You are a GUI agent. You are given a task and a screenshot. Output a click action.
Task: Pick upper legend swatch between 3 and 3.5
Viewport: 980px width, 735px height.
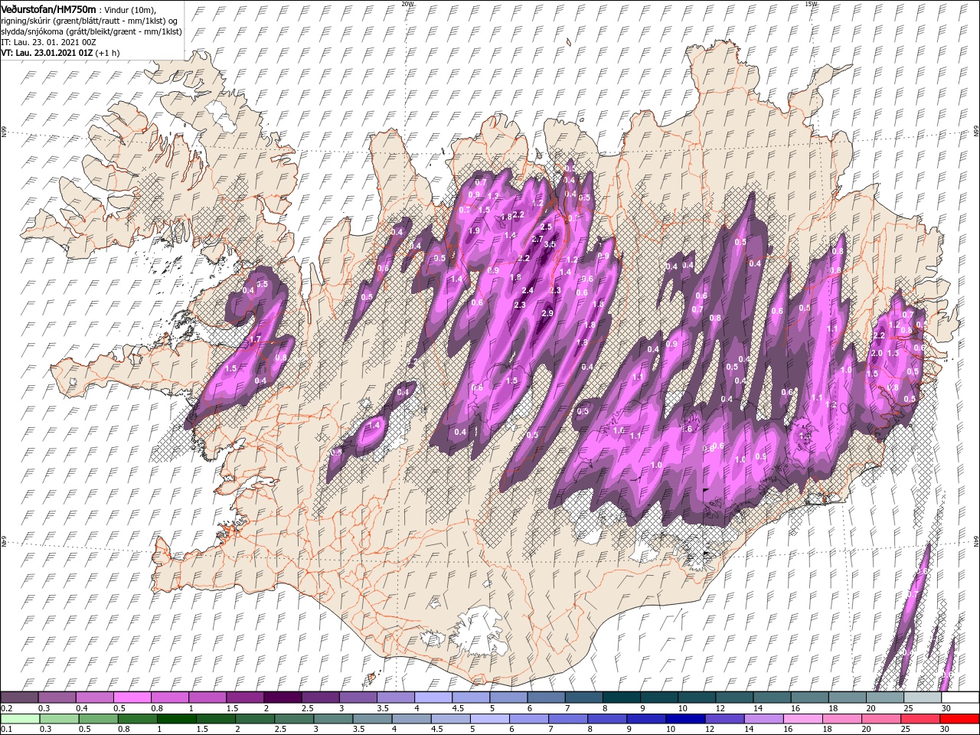[x=358, y=697]
